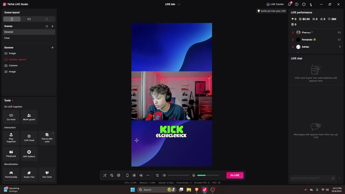Click the Go LIVE button
Screen dimensions: 345x194
235,175
